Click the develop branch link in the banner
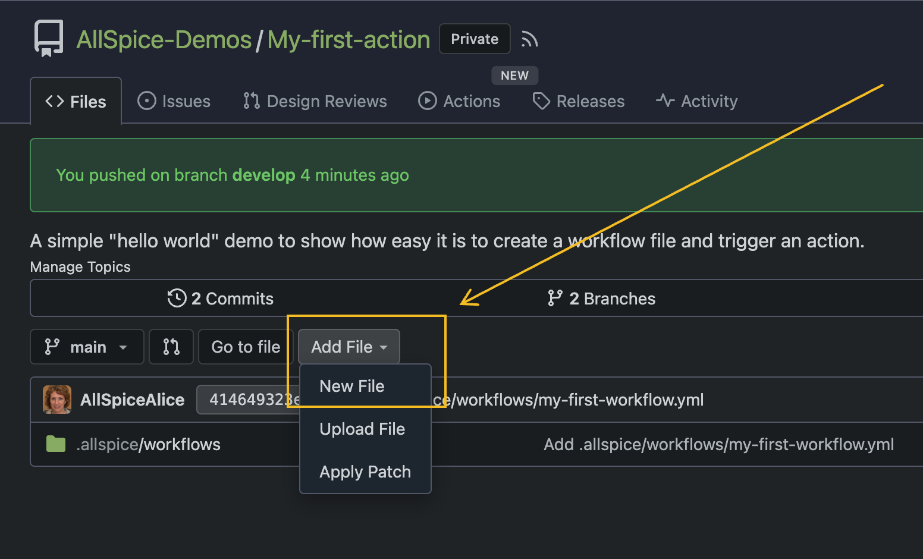923x559 pixels. pos(263,175)
